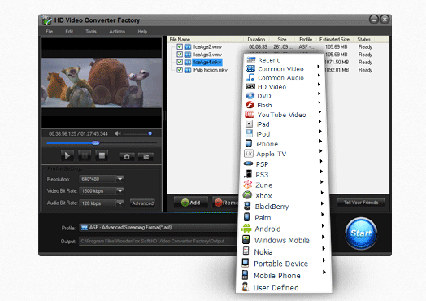Screen dimensions: 426x301
Task: Click the Flash logo icon
Action: click(250, 105)
